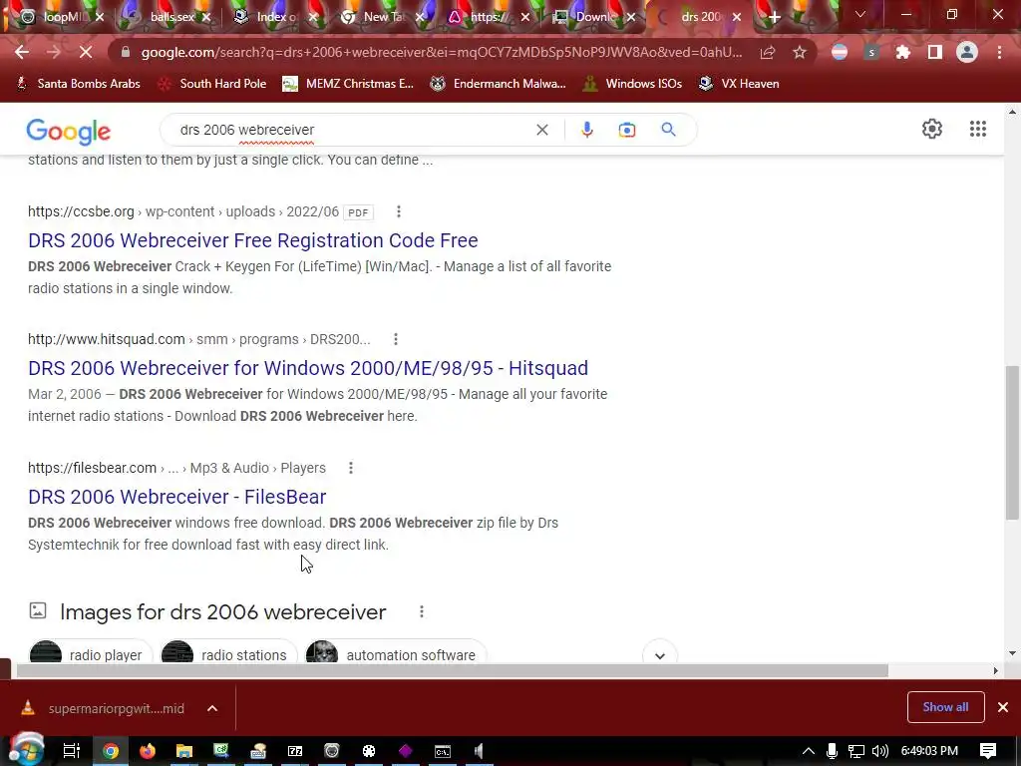Open the MEMZ Christmas bookmark

348,84
